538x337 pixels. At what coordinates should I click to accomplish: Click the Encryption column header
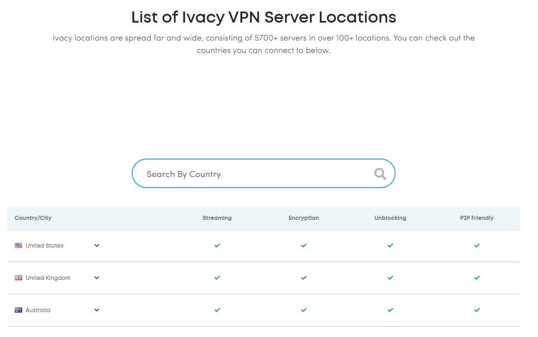(x=304, y=218)
